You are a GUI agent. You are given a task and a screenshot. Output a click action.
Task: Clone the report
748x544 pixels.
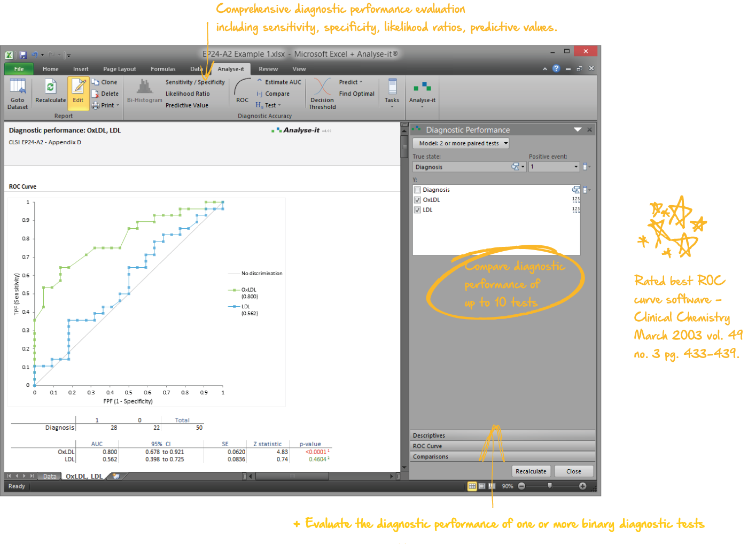click(105, 82)
